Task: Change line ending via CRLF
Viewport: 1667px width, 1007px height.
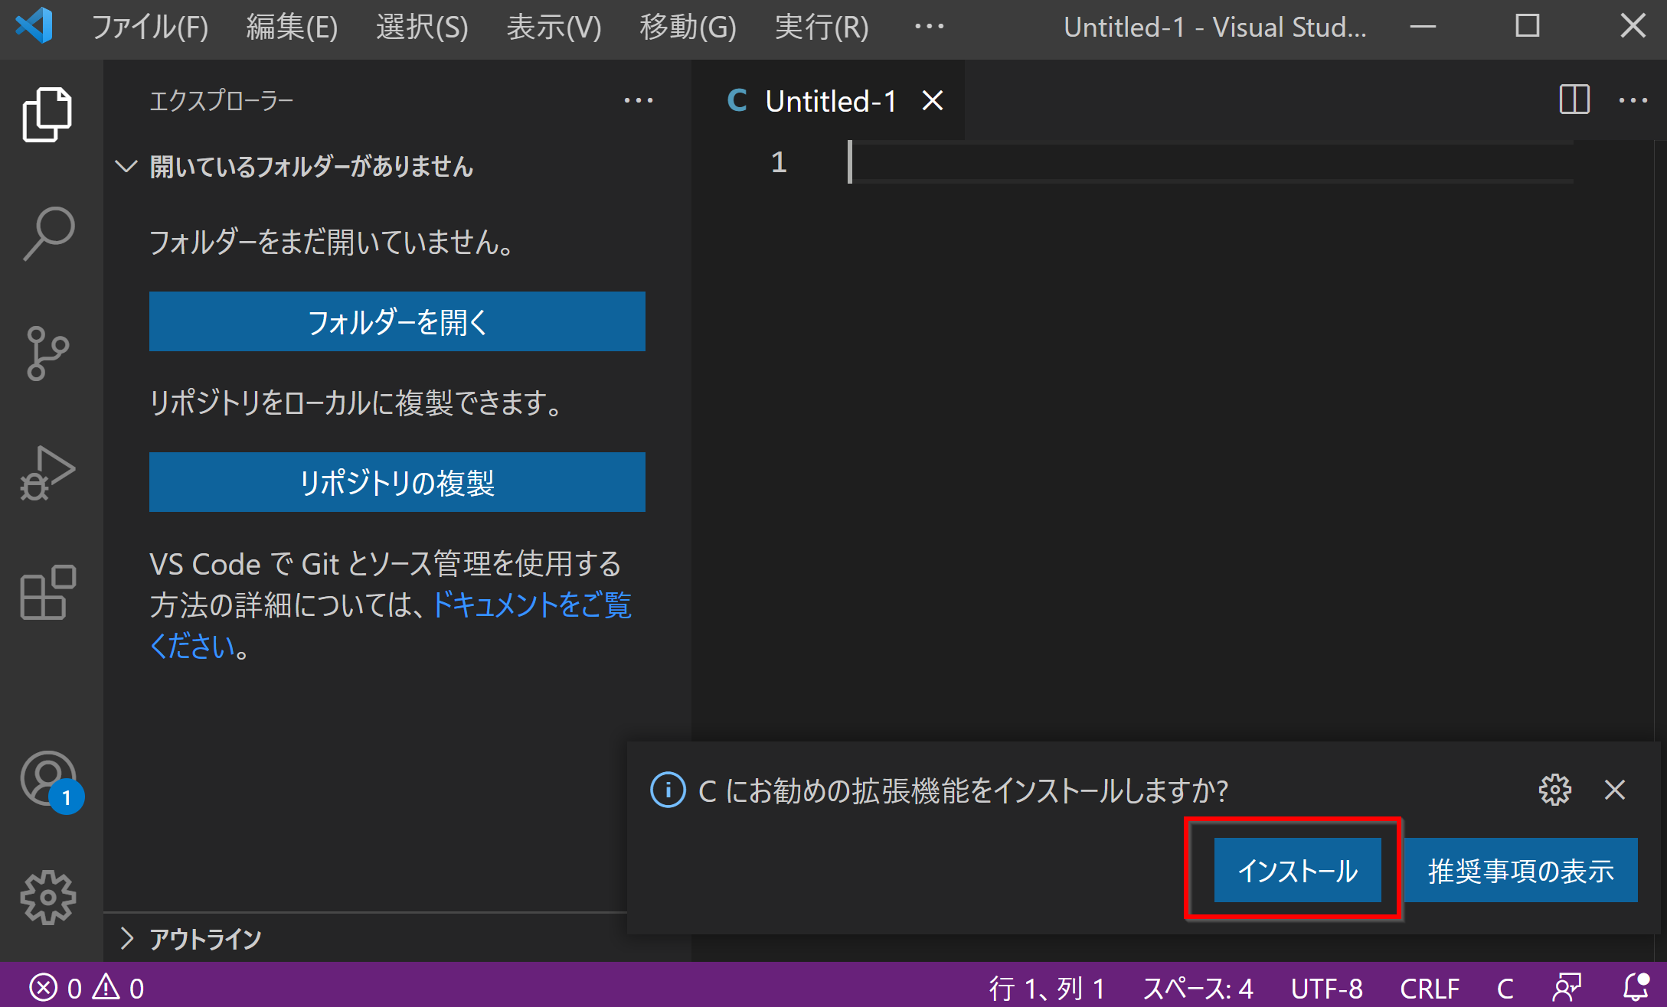Action: [1429, 988]
